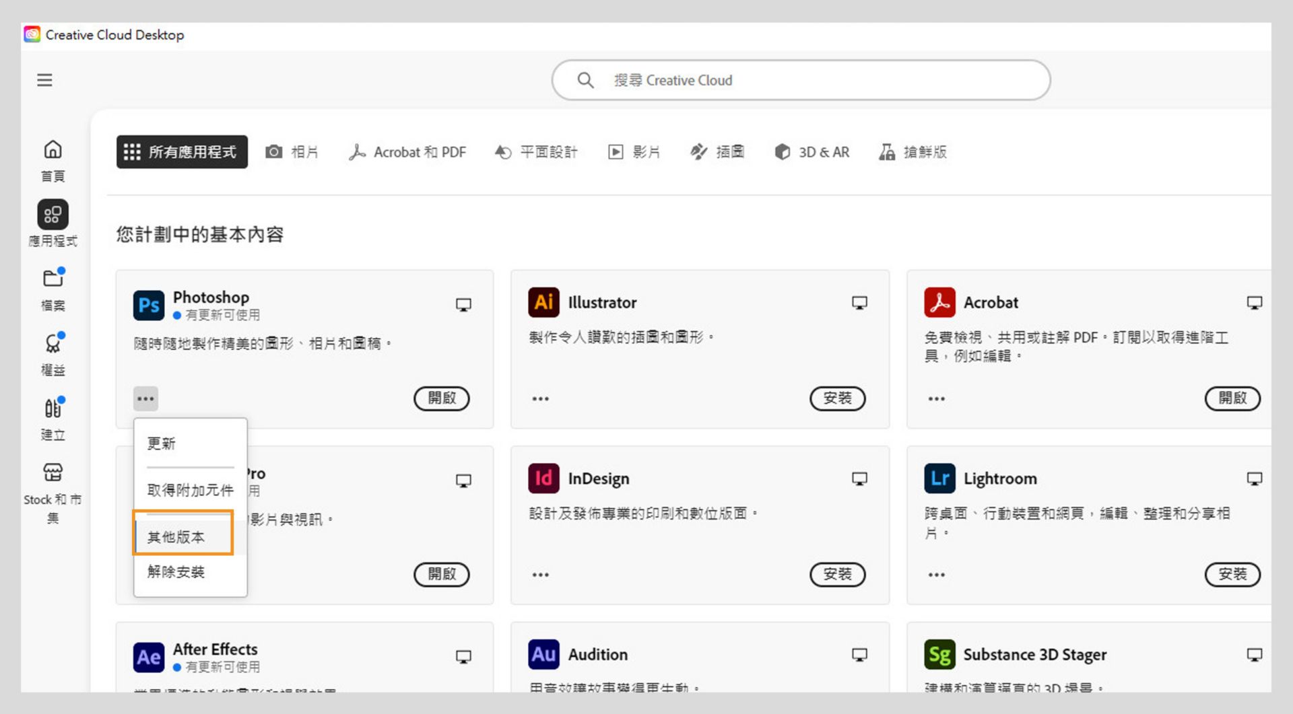Image resolution: width=1293 pixels, height=714 pixels.
Task: Open Lightroom's three-dot more options menu
Action: coord(937,575)
